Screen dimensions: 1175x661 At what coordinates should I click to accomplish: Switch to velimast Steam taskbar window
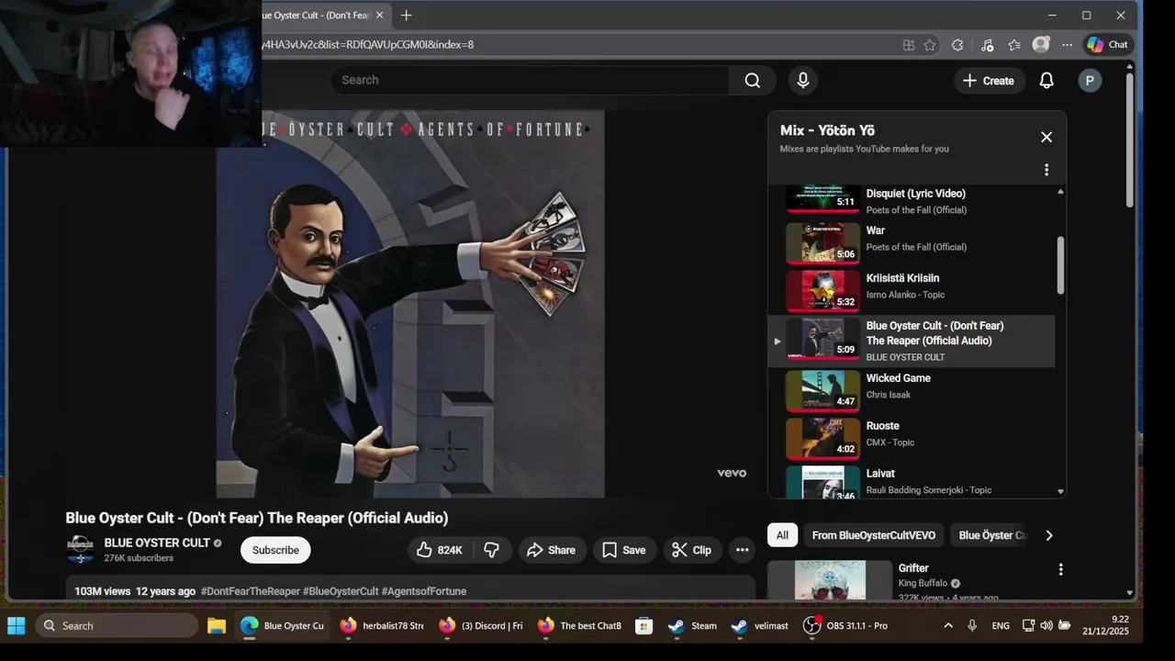pos(760,626)
